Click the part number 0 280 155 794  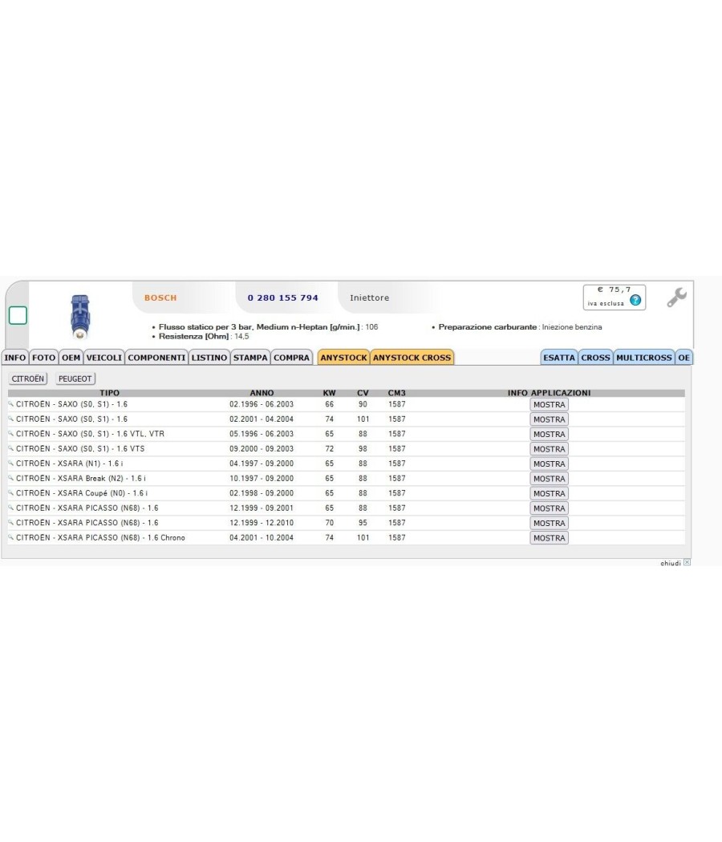coord(282,298)
